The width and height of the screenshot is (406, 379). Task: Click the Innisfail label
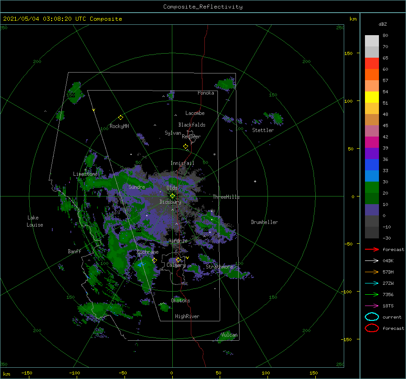pos(182,163)
